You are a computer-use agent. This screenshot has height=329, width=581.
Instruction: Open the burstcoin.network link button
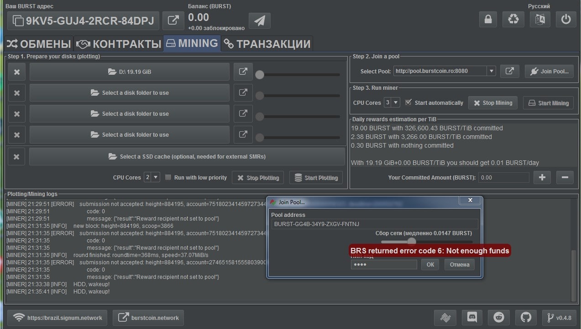click(148, 318)
